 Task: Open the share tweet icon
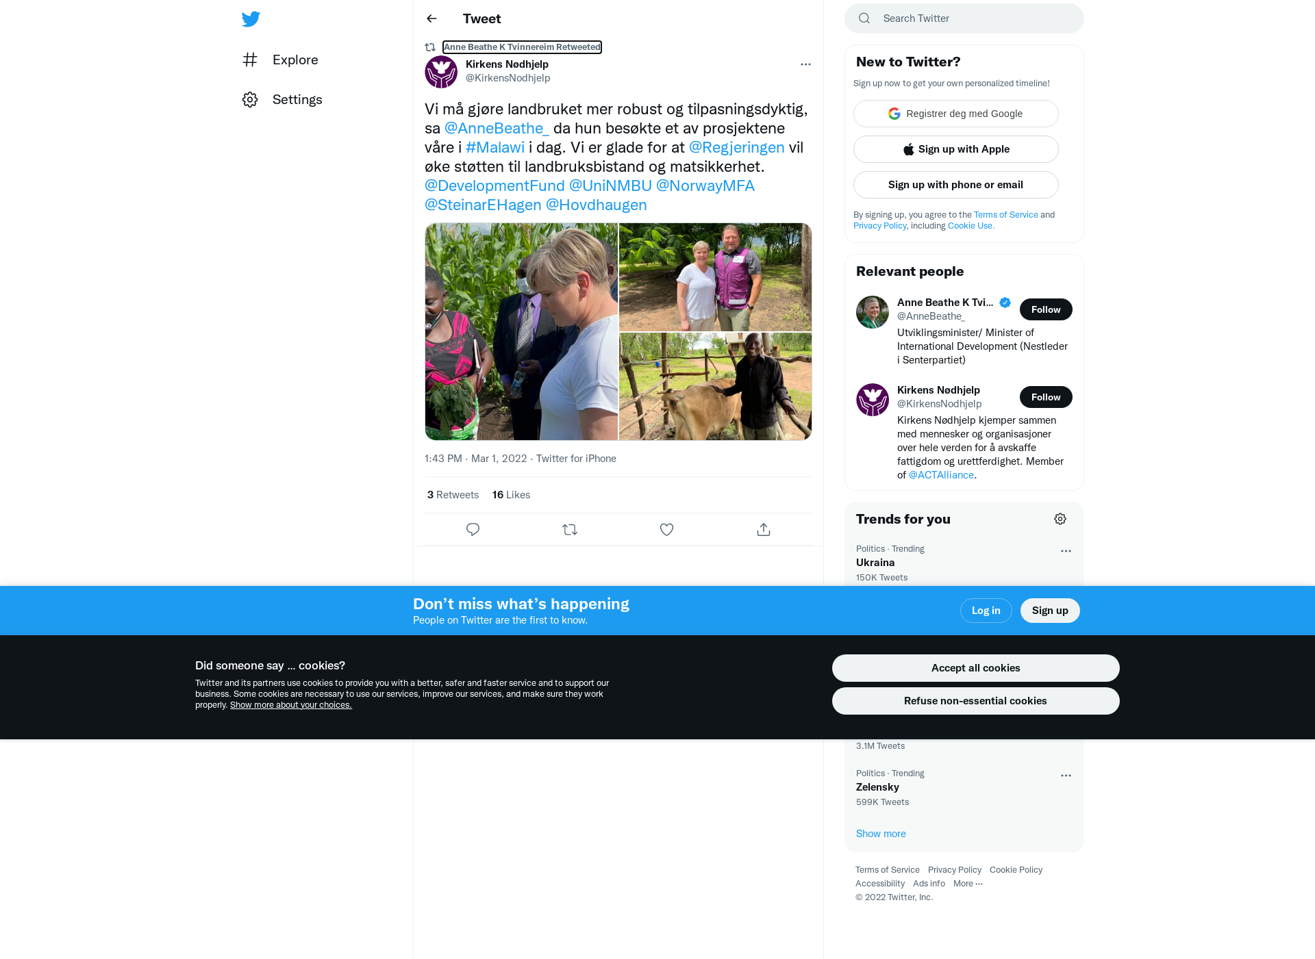click(764, 529)
